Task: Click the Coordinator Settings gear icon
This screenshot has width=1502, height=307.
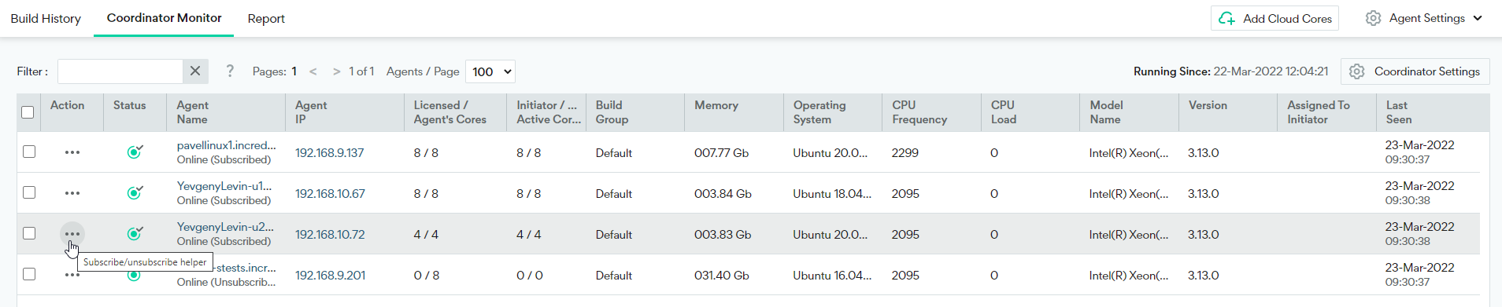Action: 1357,71
